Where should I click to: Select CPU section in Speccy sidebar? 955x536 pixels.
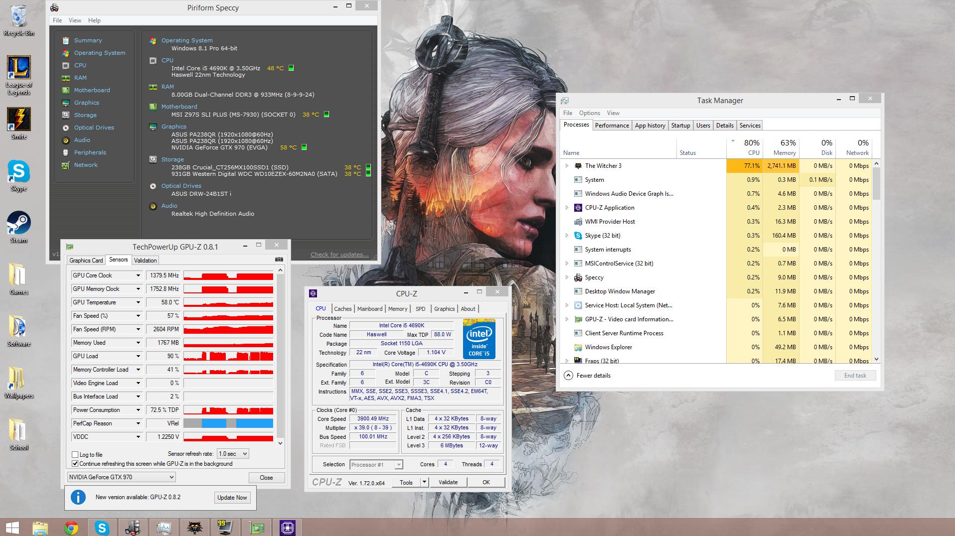click(80, 65)
